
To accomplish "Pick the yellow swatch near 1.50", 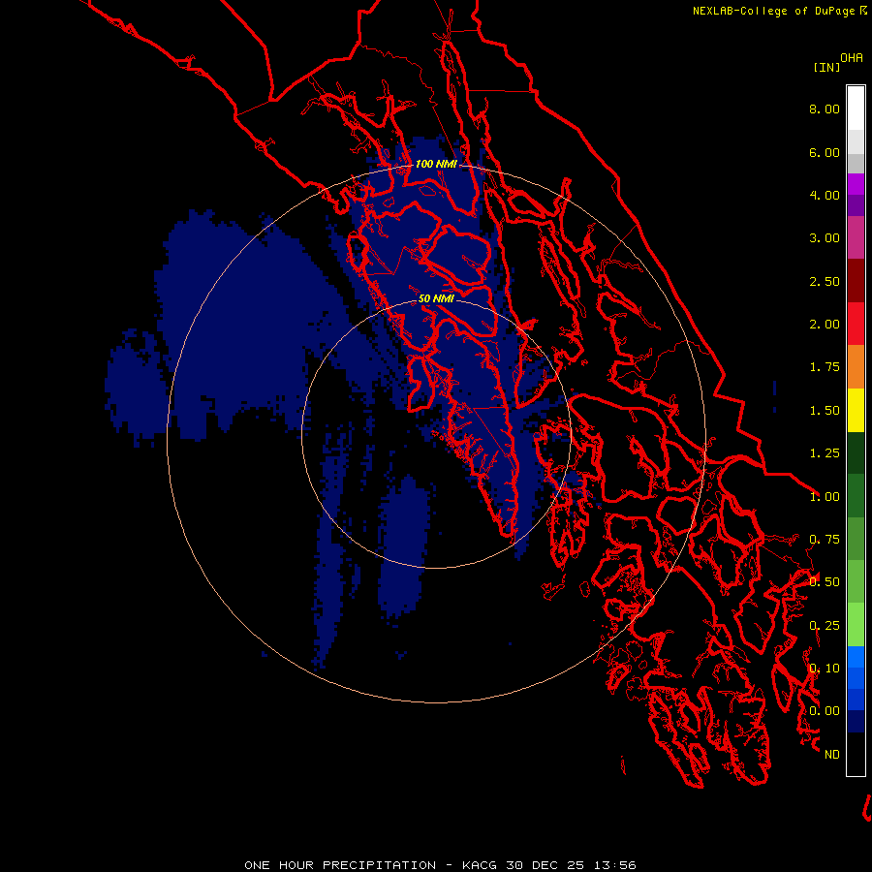I will 856,410.
